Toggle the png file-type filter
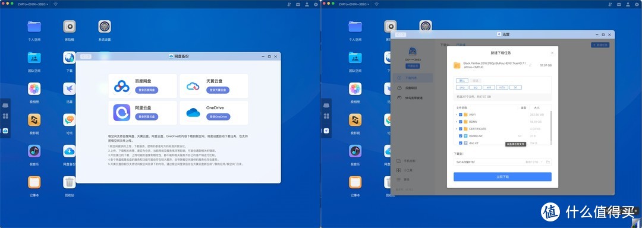 click(461, 87)
